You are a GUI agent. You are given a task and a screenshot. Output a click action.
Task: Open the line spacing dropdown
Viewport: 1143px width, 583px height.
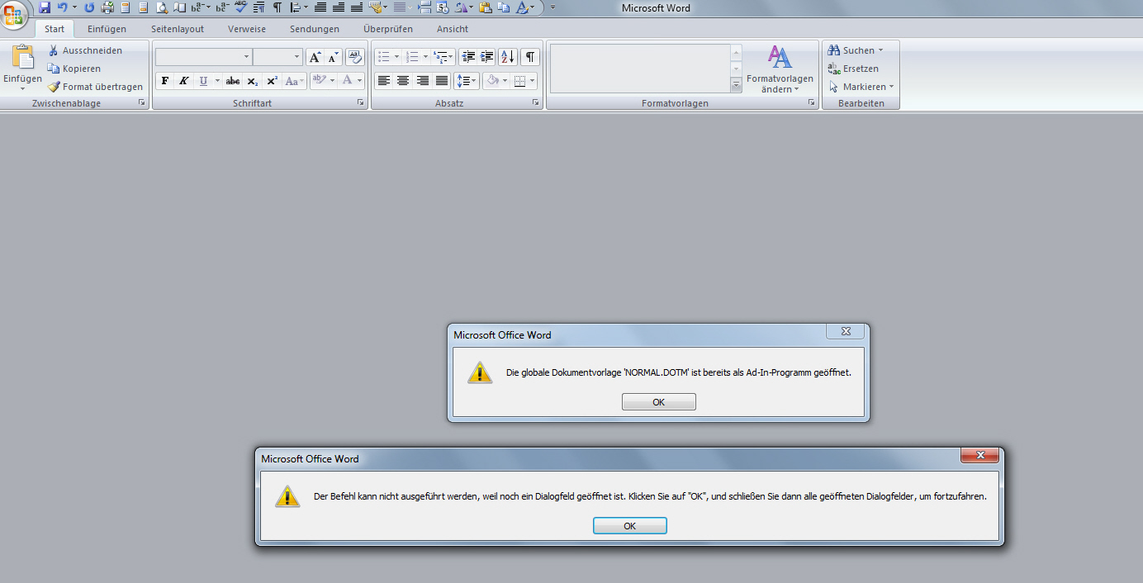pos(467,81)
